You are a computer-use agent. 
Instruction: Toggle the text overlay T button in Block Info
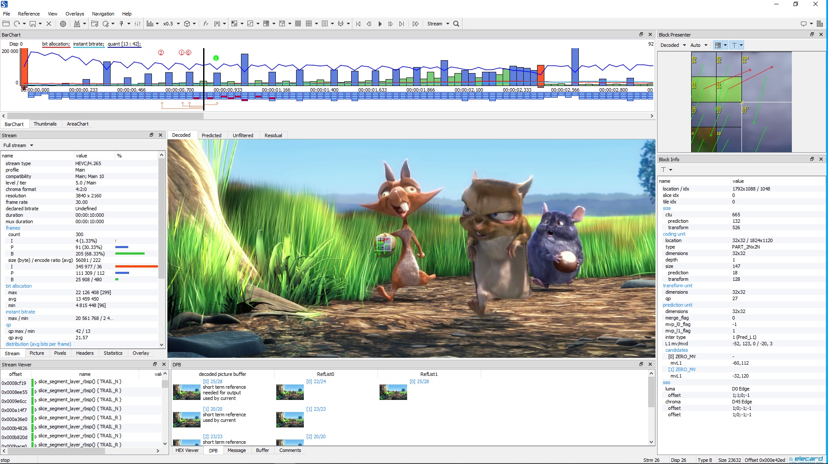tap(664, 170)
